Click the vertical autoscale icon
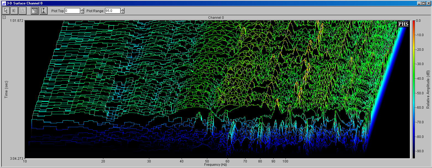432x168 pixels. 43,11
